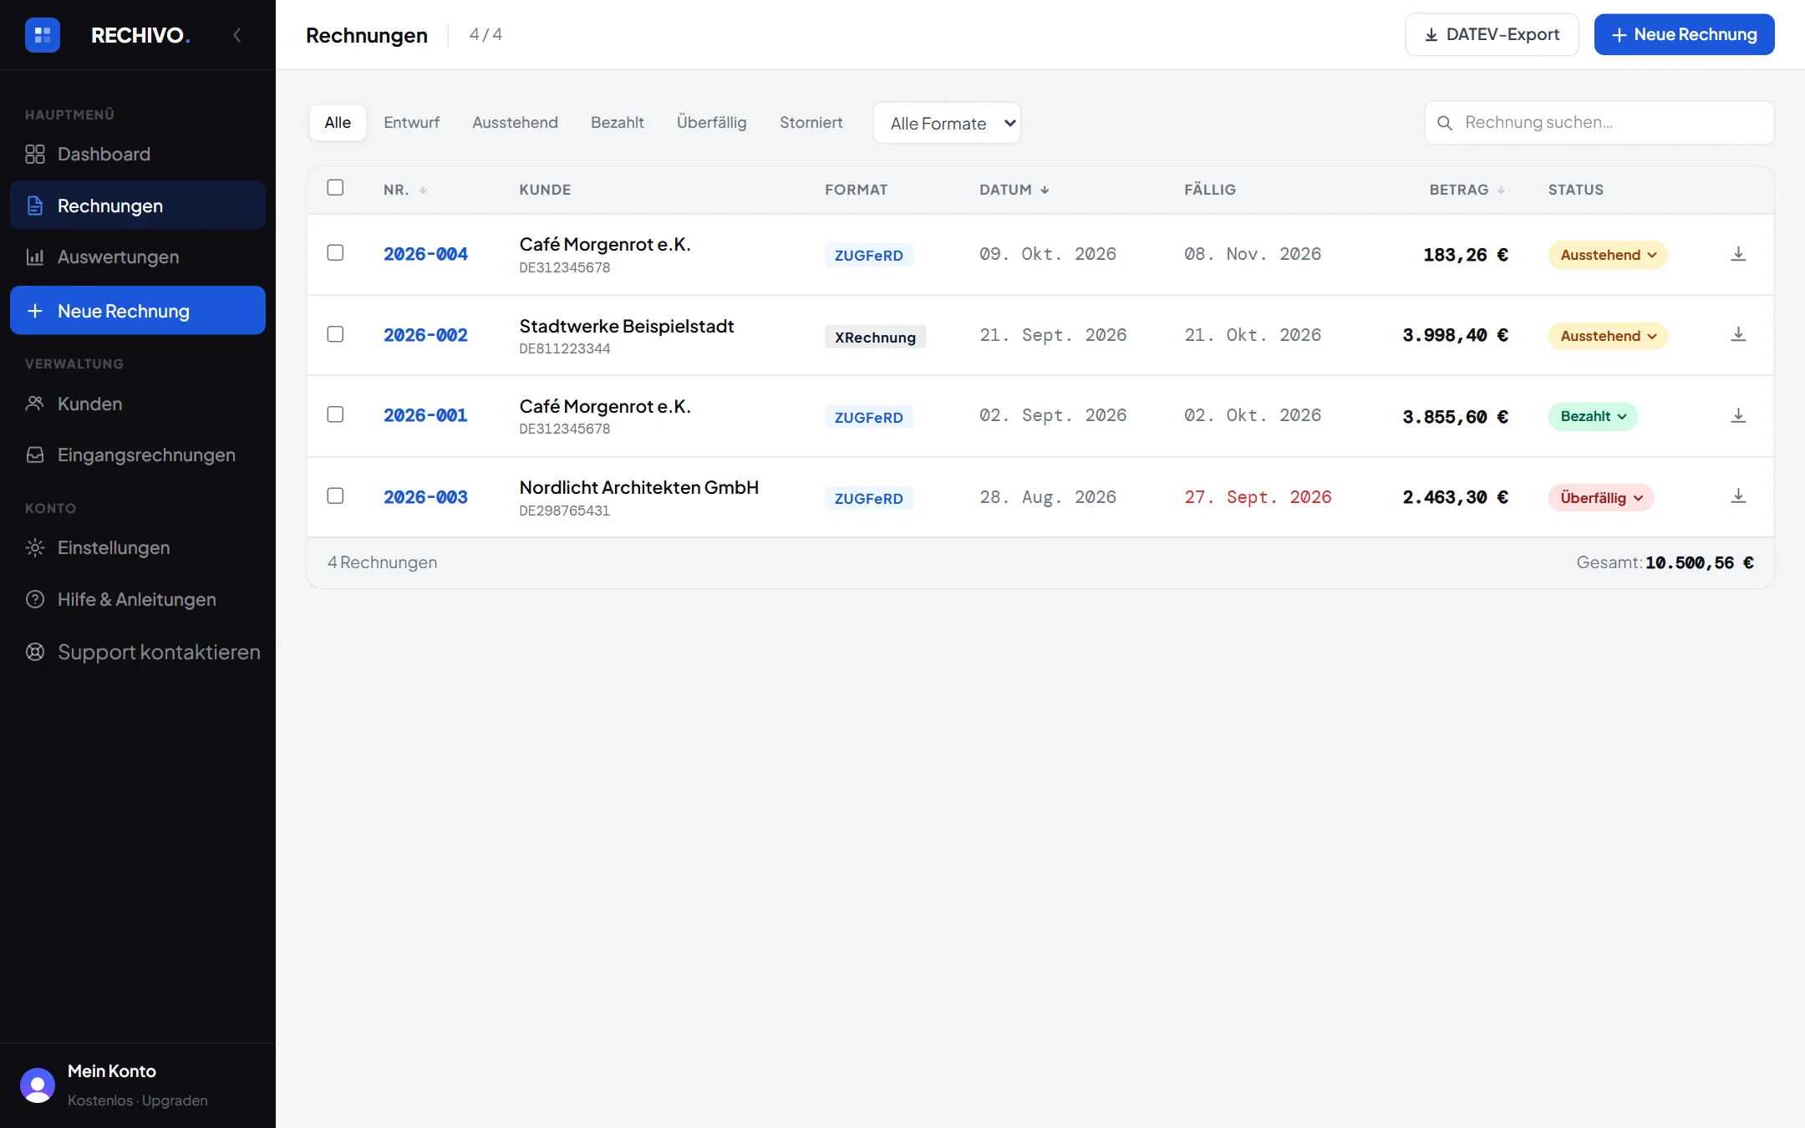Focus the Rechnung suchen field

point(1599,123)
